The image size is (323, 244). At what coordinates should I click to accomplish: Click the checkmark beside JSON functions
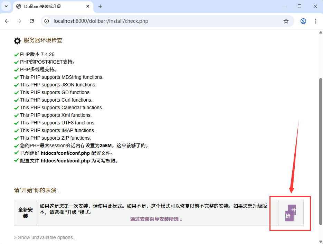pos(17,85)
